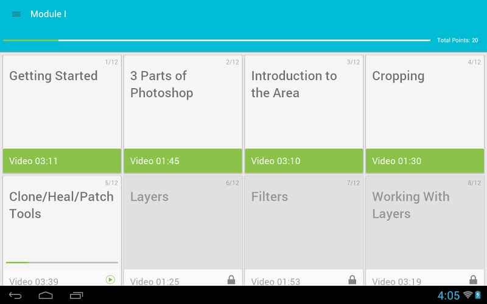Open the recent apps switcher

pyautogui.click(x=77, y=295)
